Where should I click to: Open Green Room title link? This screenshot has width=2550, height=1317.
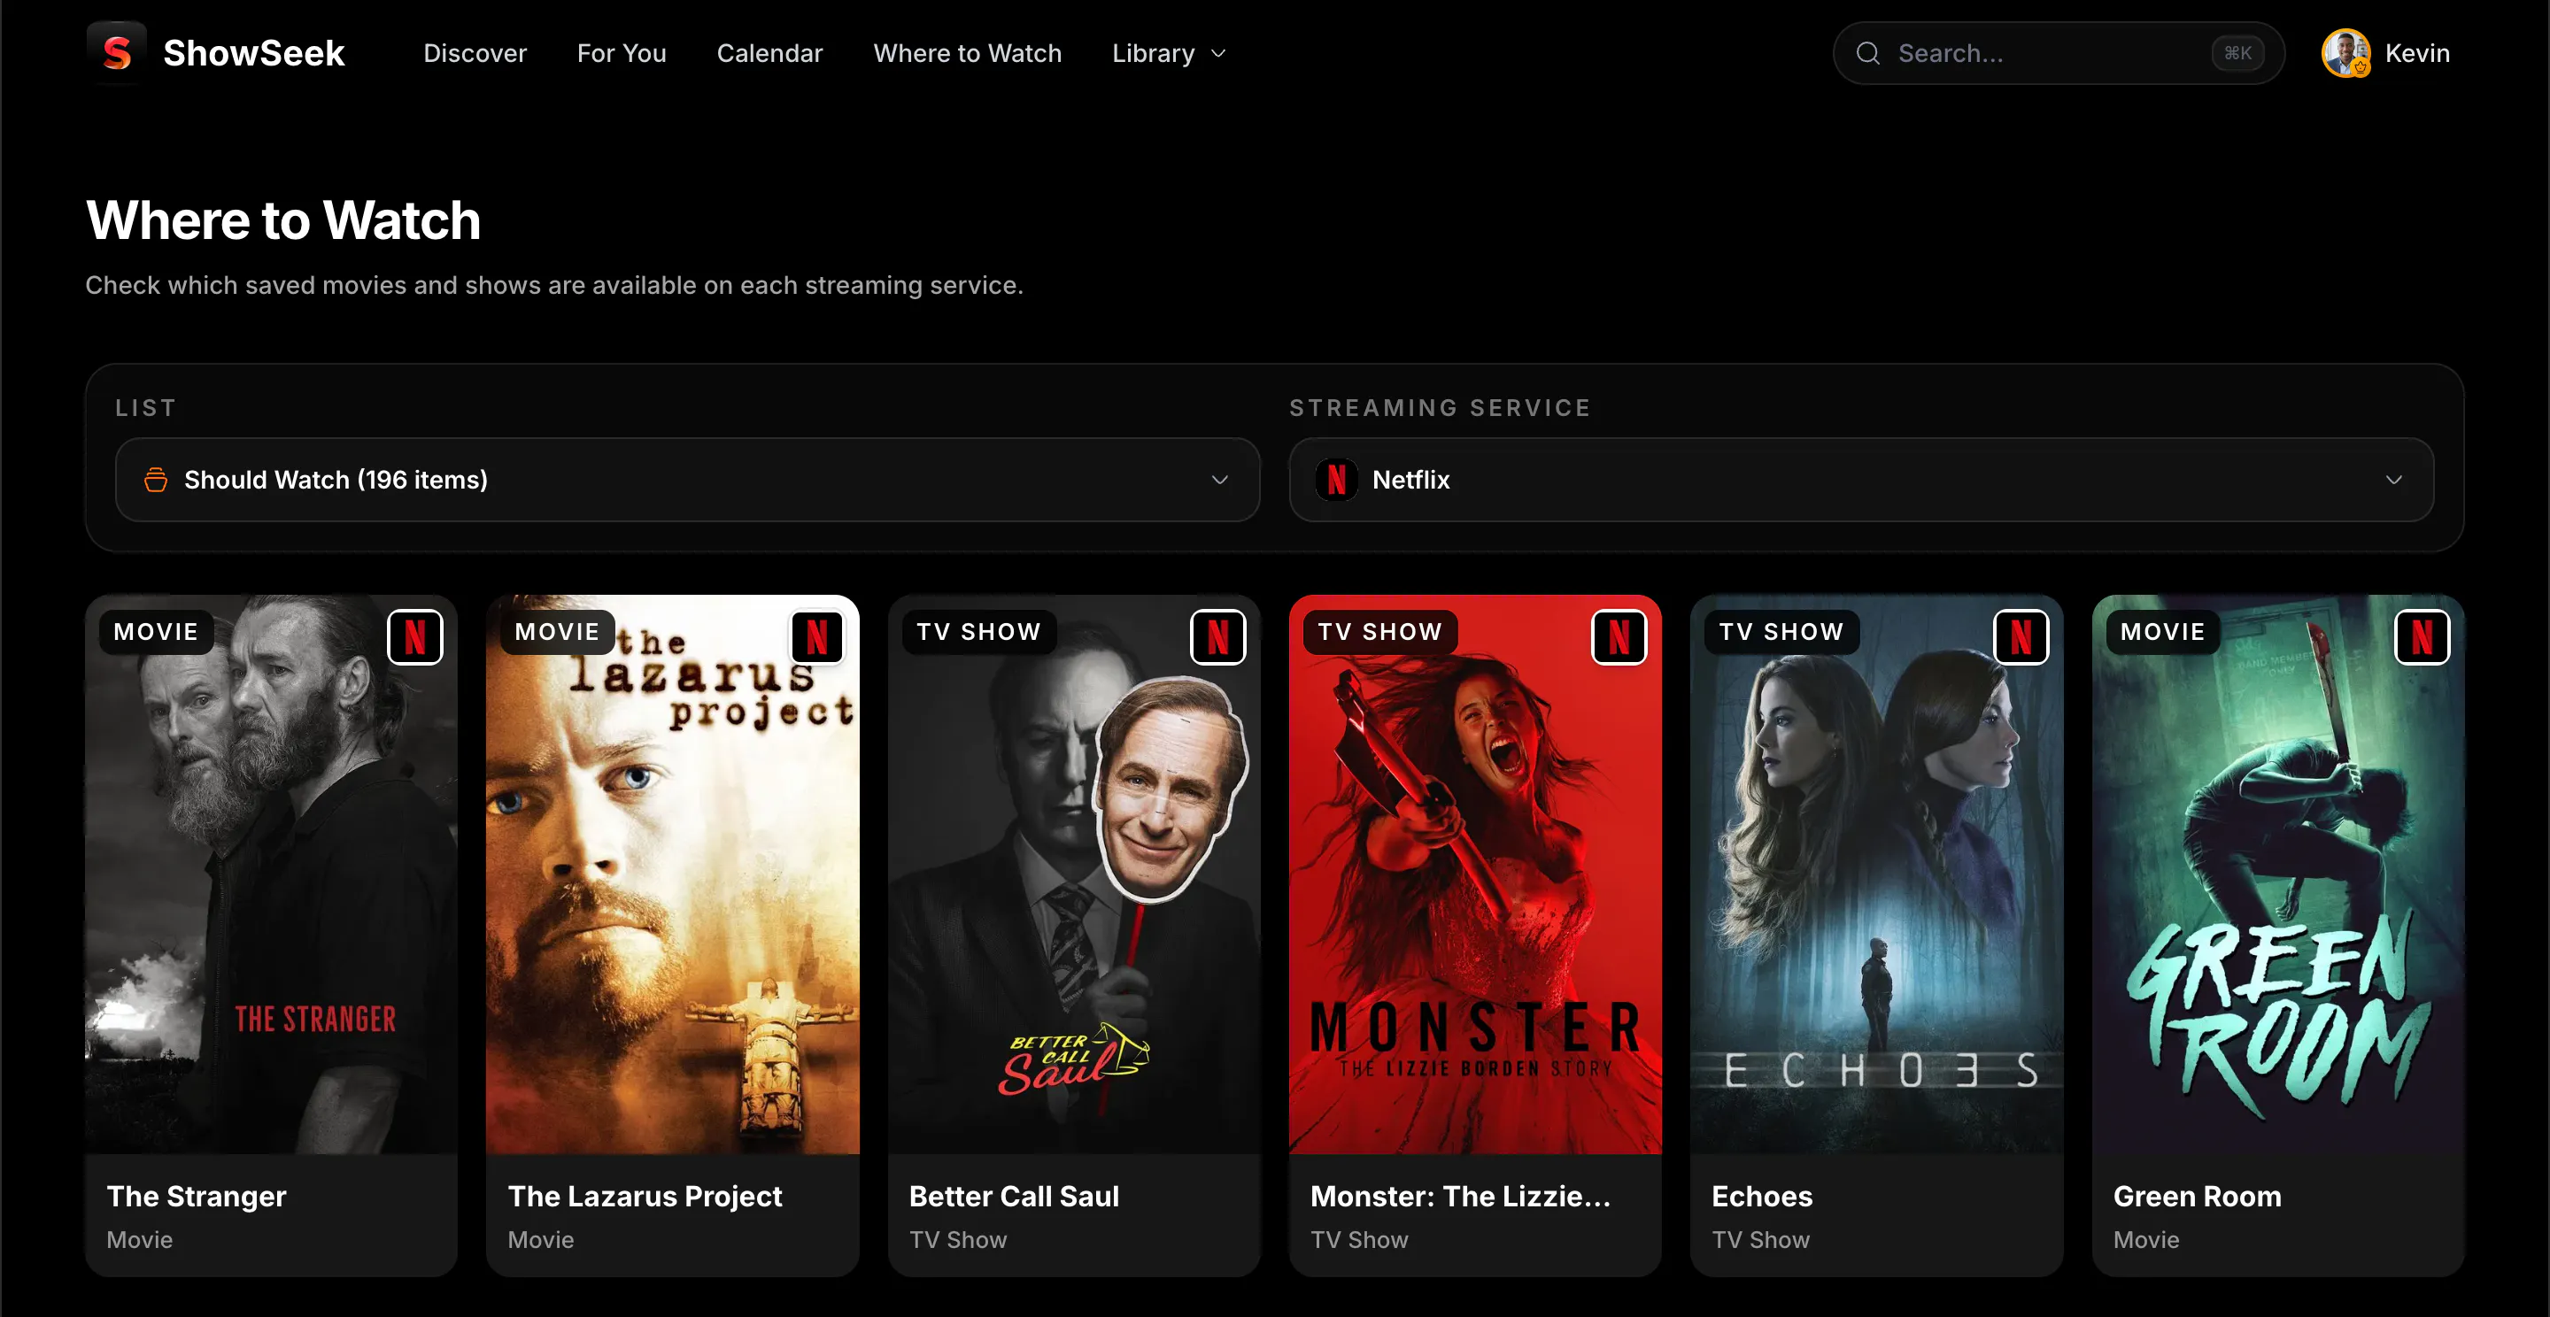click(x=2197, y=1197)
